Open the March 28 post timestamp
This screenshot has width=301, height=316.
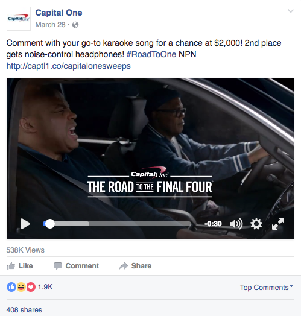click(x=50, y=25)
